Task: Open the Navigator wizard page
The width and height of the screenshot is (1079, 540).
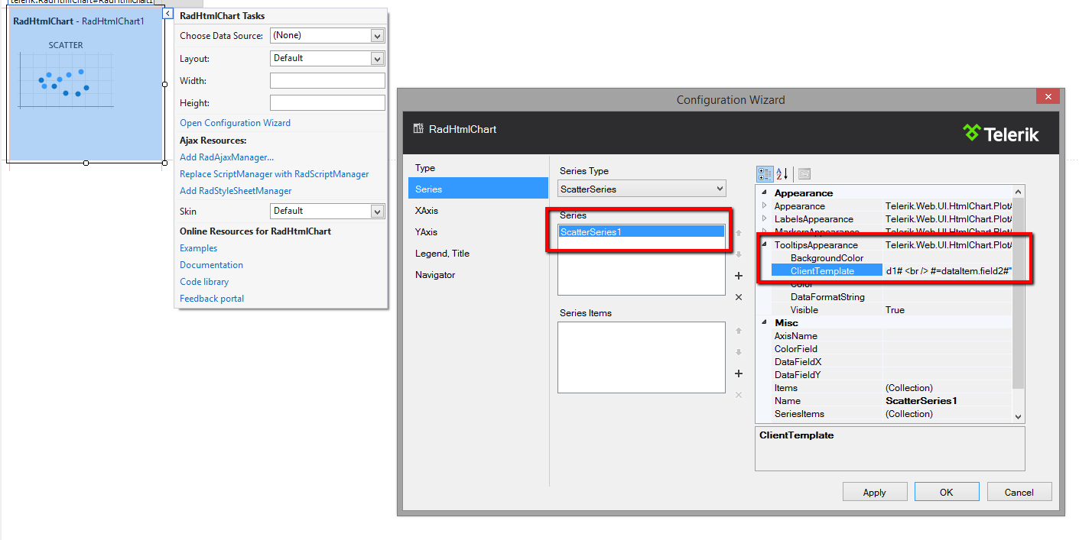Action: click(x=478, y=274)
